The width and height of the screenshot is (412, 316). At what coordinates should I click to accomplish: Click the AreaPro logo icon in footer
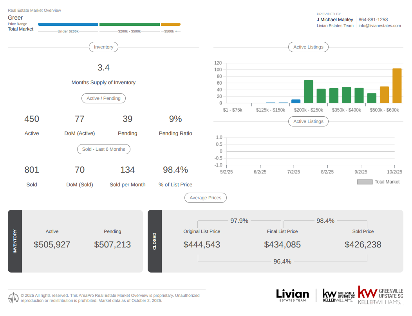pyautogui.click(x=13, y=298)
